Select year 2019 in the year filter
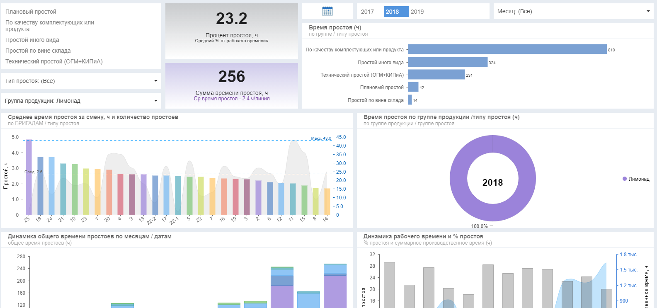 [x=417, y=12]
